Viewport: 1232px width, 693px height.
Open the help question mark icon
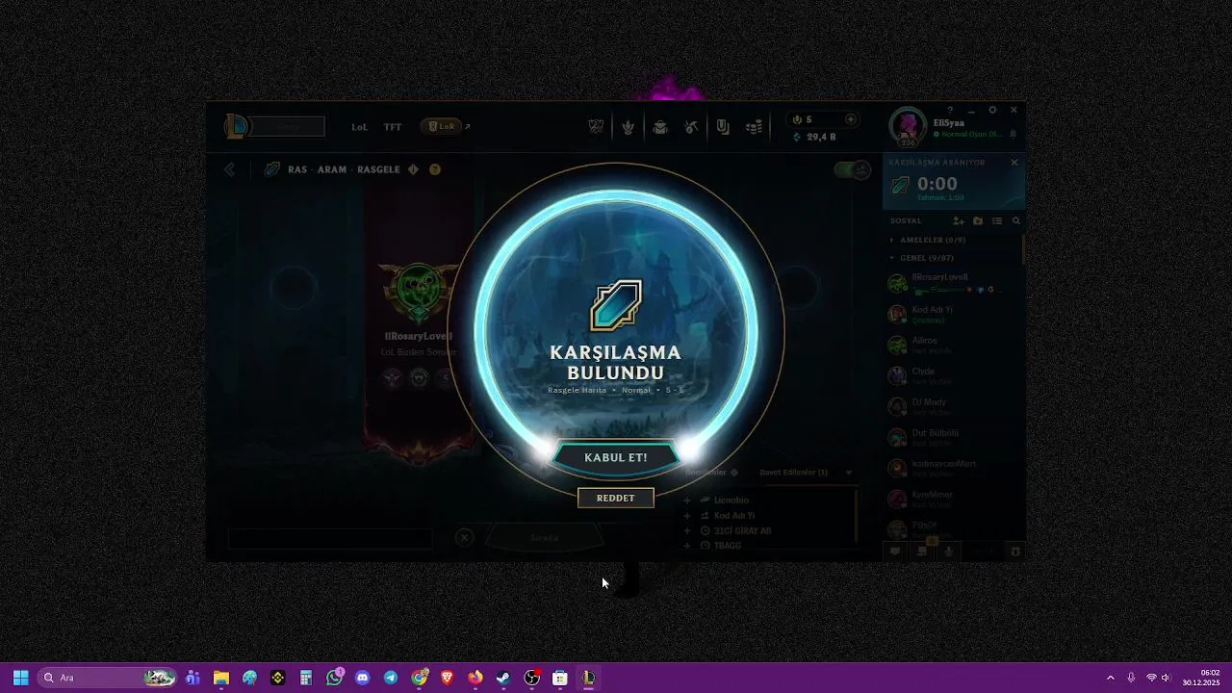tap(950, 111)
